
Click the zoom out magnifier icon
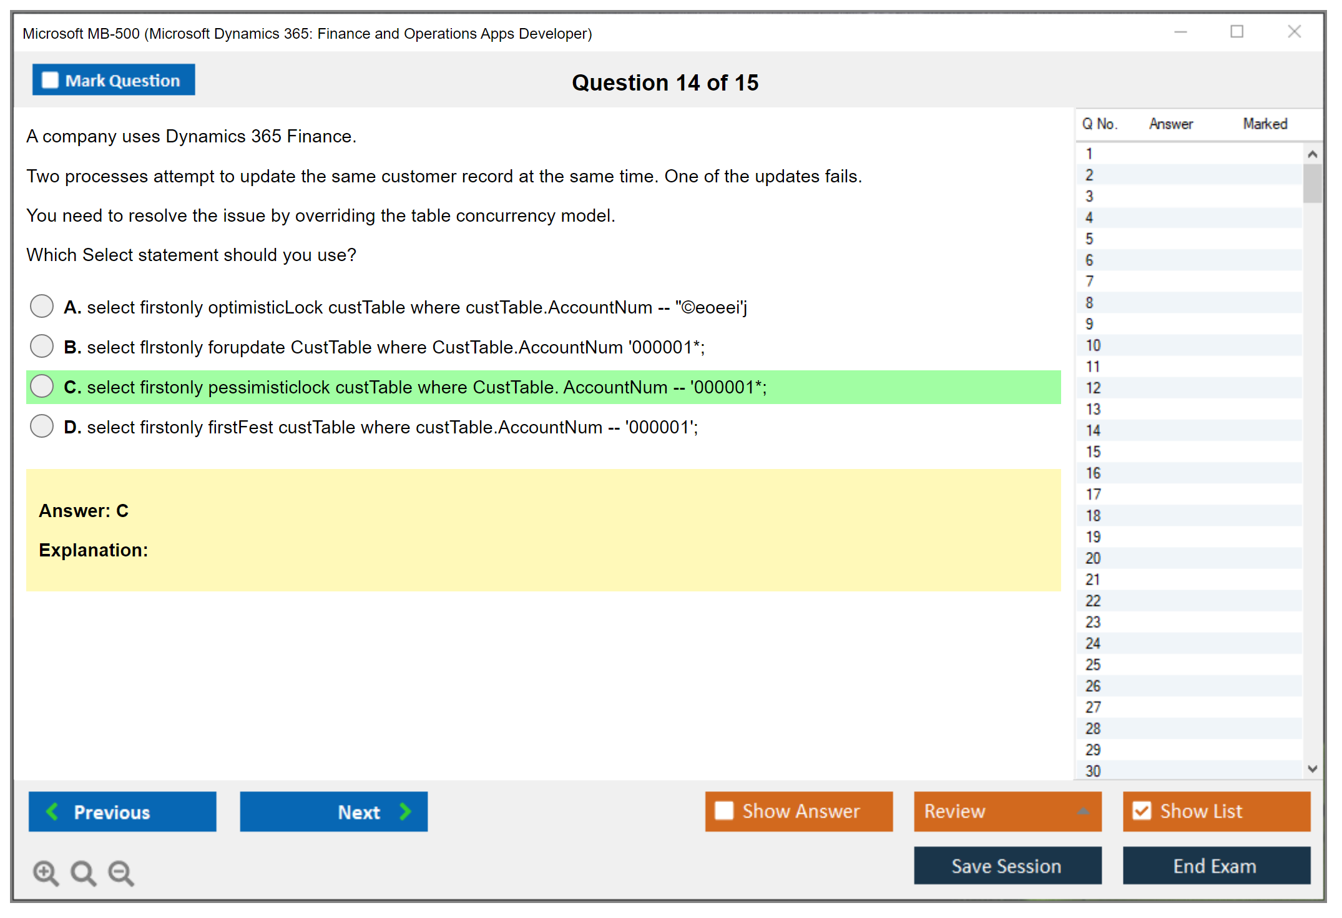click(x=121, y=872)
